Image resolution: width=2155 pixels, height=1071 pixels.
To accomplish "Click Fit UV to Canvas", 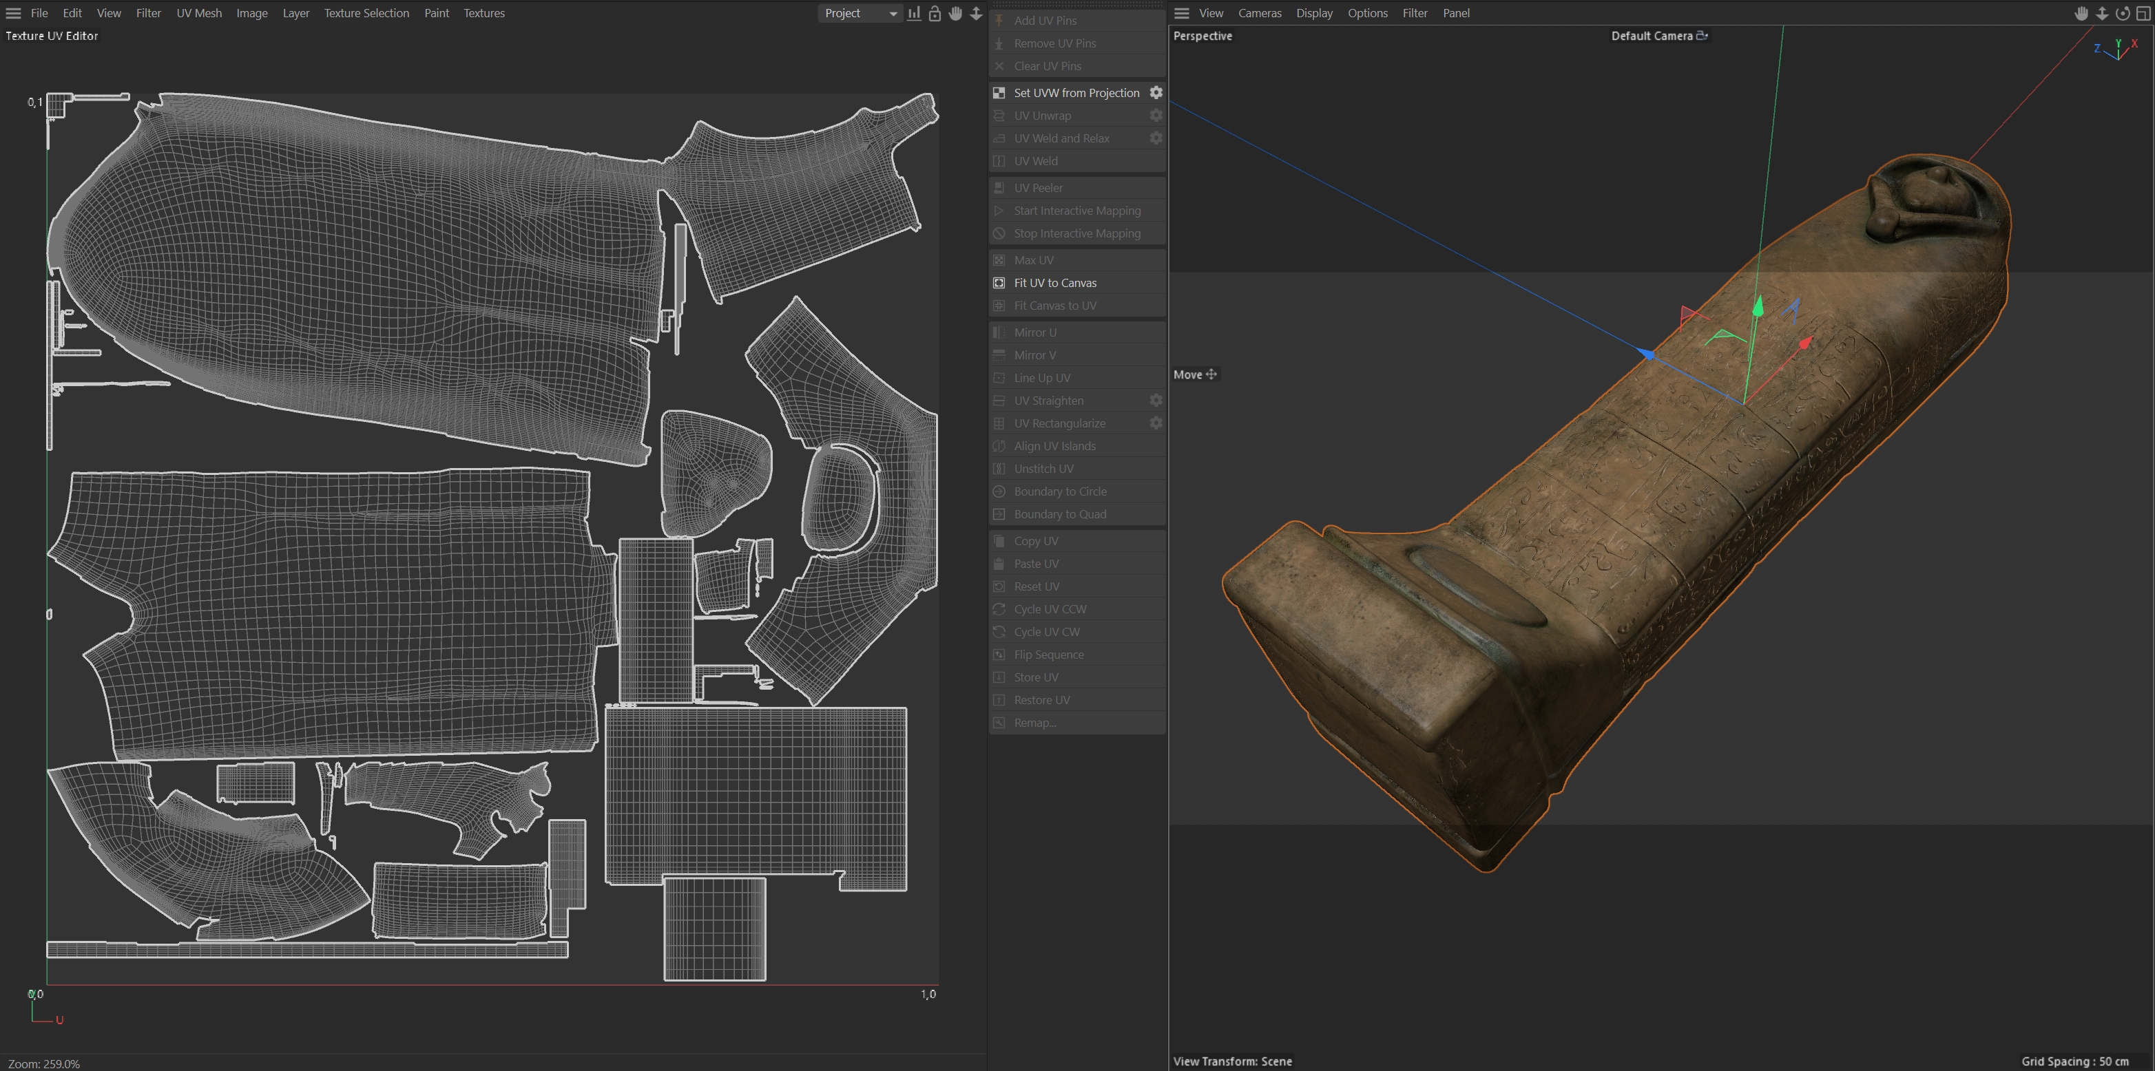I will click(1055, 283).
